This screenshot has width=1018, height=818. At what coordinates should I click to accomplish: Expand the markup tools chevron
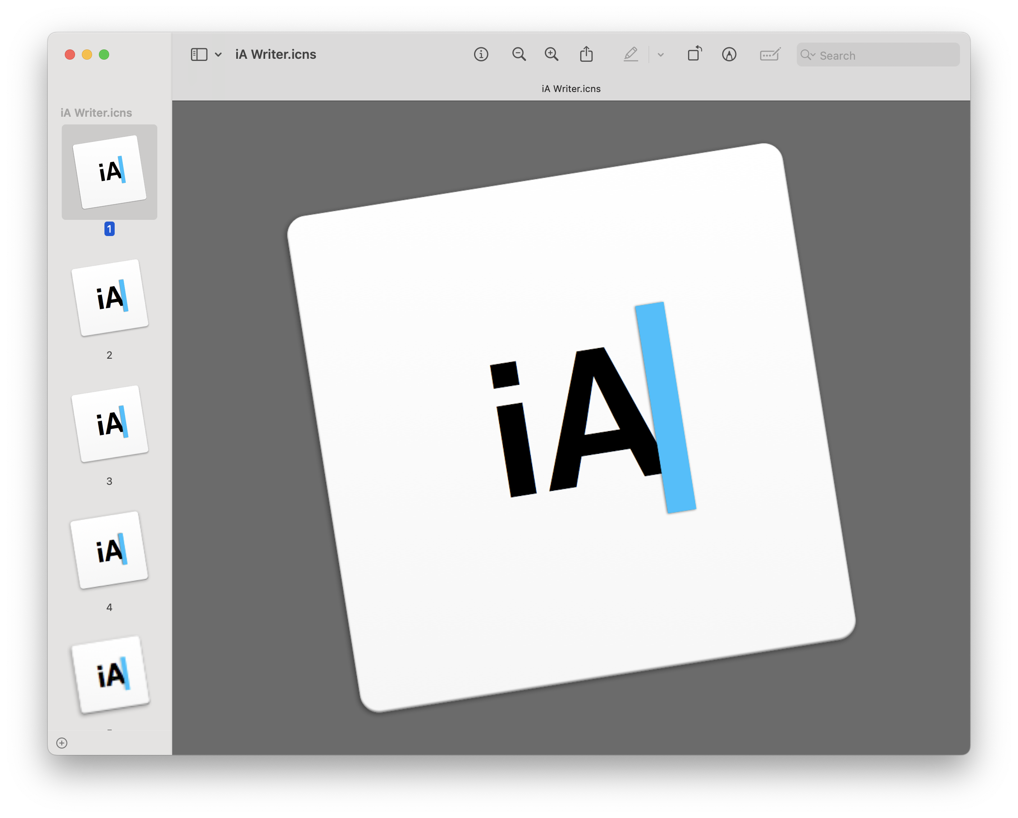(661, 55)
